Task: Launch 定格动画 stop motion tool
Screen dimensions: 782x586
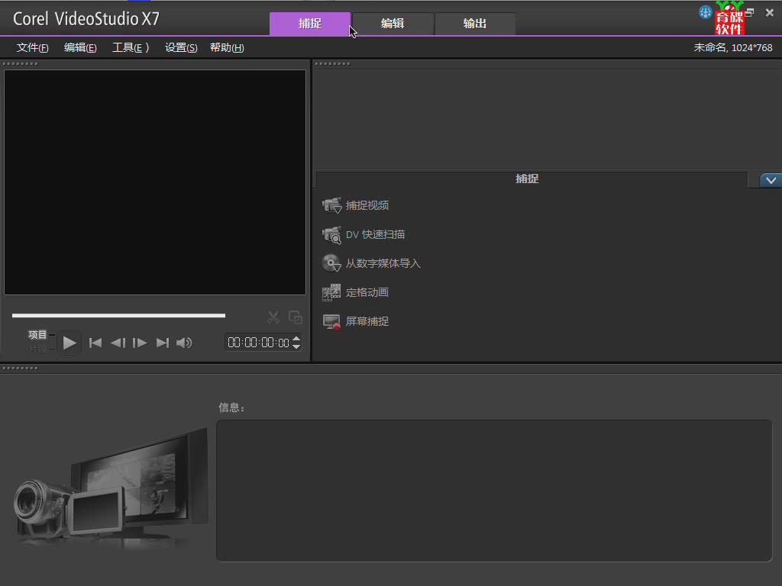Action: (356, 292)
